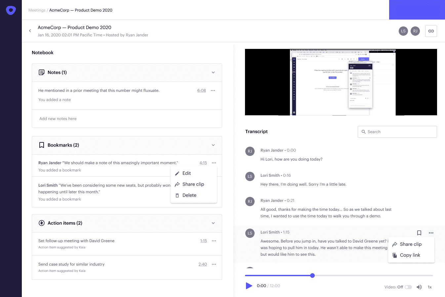Select Copy link in transcript menu

coord(410,255)
